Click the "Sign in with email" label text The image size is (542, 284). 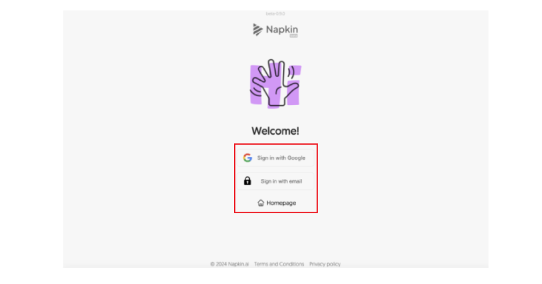[x=281, y=181]
